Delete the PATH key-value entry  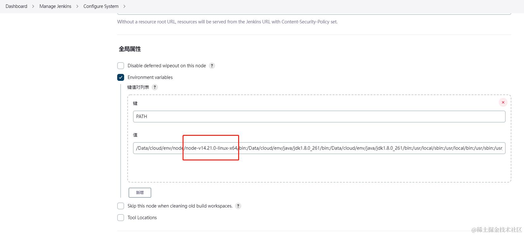pos(503,102)
